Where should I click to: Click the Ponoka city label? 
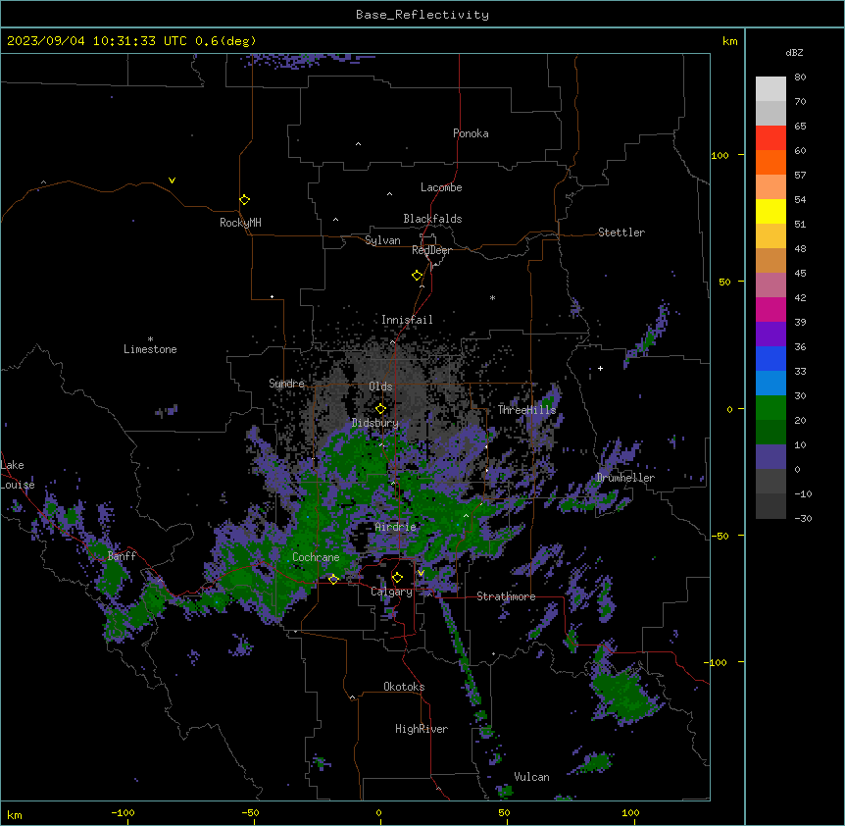pos(471,133)
